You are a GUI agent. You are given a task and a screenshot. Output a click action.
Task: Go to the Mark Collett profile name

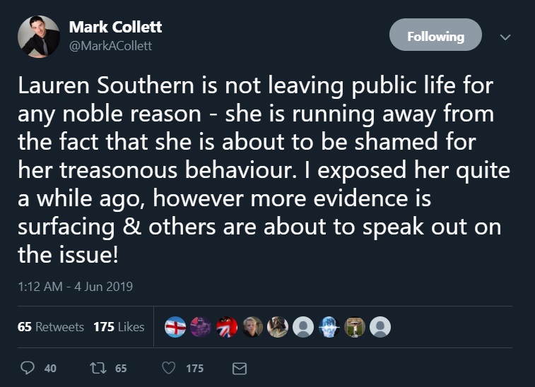coord(115,28)
